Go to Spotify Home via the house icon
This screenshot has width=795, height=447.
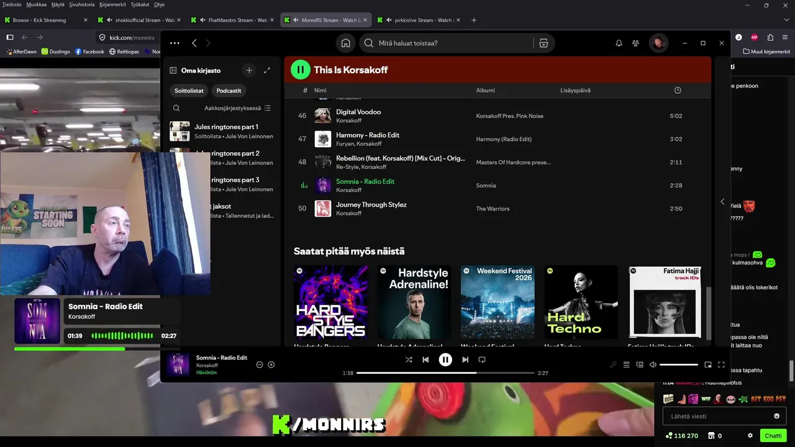pos(345,43)
